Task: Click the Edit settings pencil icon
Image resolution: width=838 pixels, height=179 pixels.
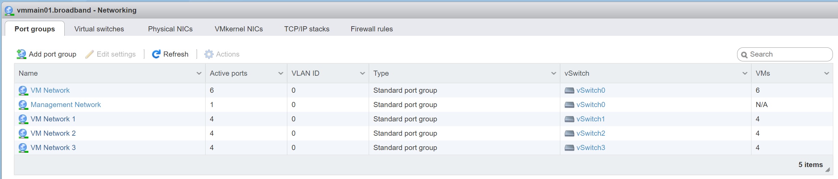Action: (90, 54)
